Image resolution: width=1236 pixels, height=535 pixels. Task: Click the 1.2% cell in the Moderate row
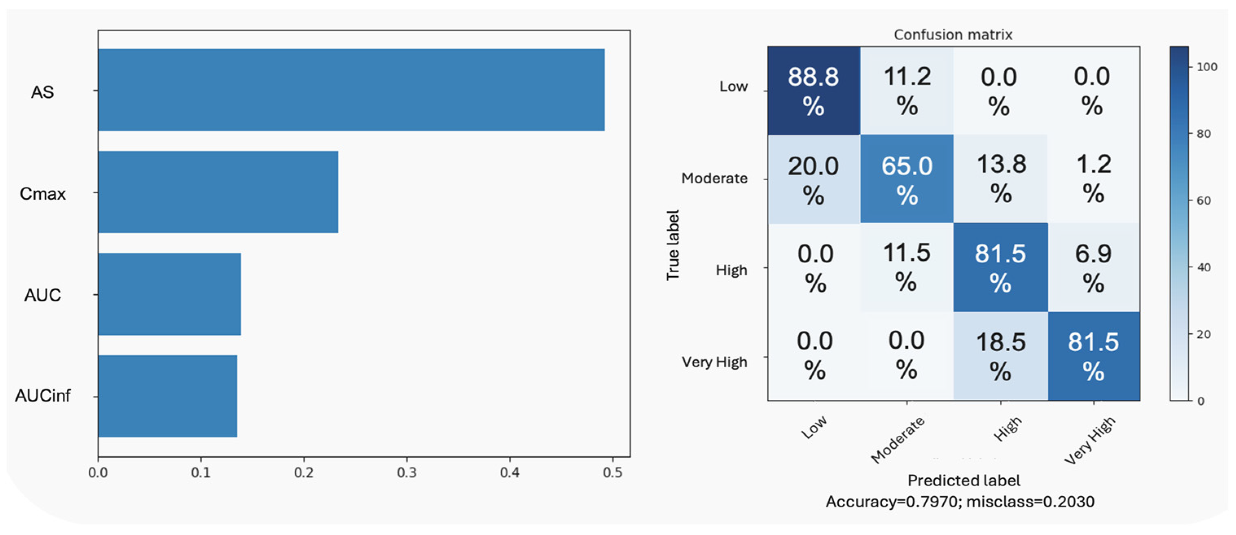coord(1094,179)
